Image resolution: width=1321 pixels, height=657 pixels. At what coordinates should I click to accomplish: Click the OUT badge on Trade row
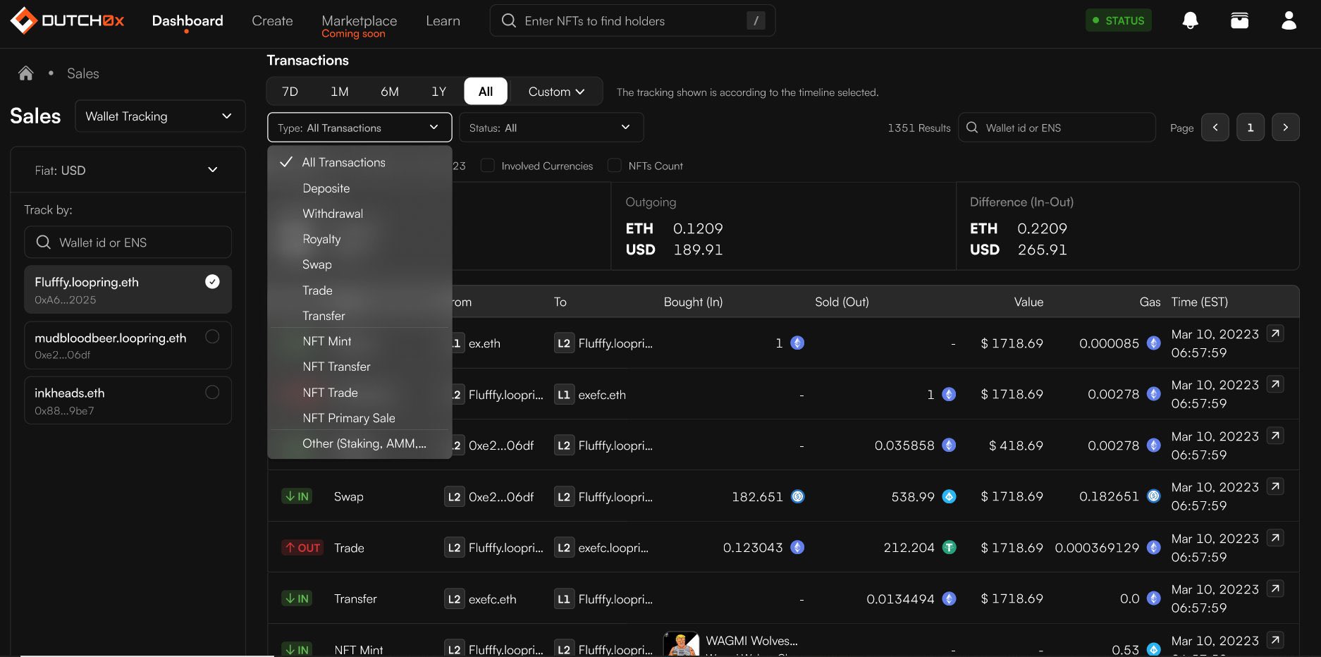pyautogui.click(x=302, y=548)
